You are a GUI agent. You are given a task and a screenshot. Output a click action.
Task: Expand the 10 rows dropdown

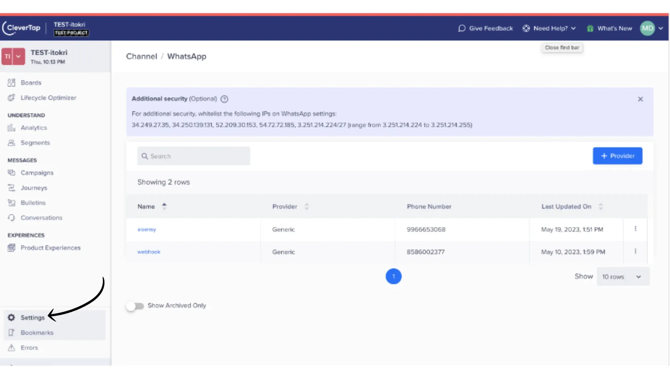tap(623, 277)
